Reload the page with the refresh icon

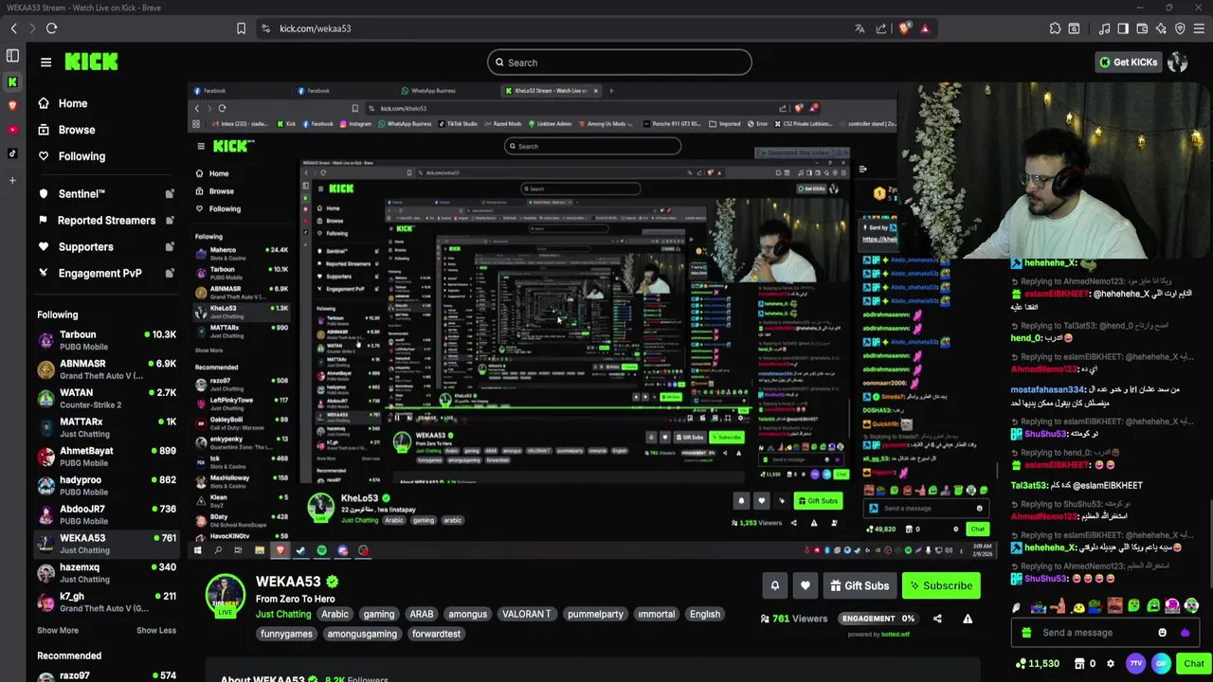(51, 28)
